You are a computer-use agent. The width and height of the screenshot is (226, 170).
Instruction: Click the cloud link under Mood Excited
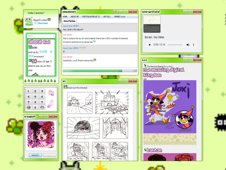click(41, 23)
